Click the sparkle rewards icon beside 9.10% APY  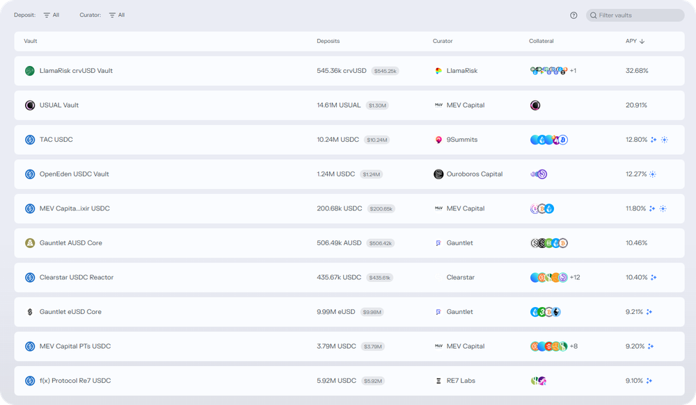649,381
